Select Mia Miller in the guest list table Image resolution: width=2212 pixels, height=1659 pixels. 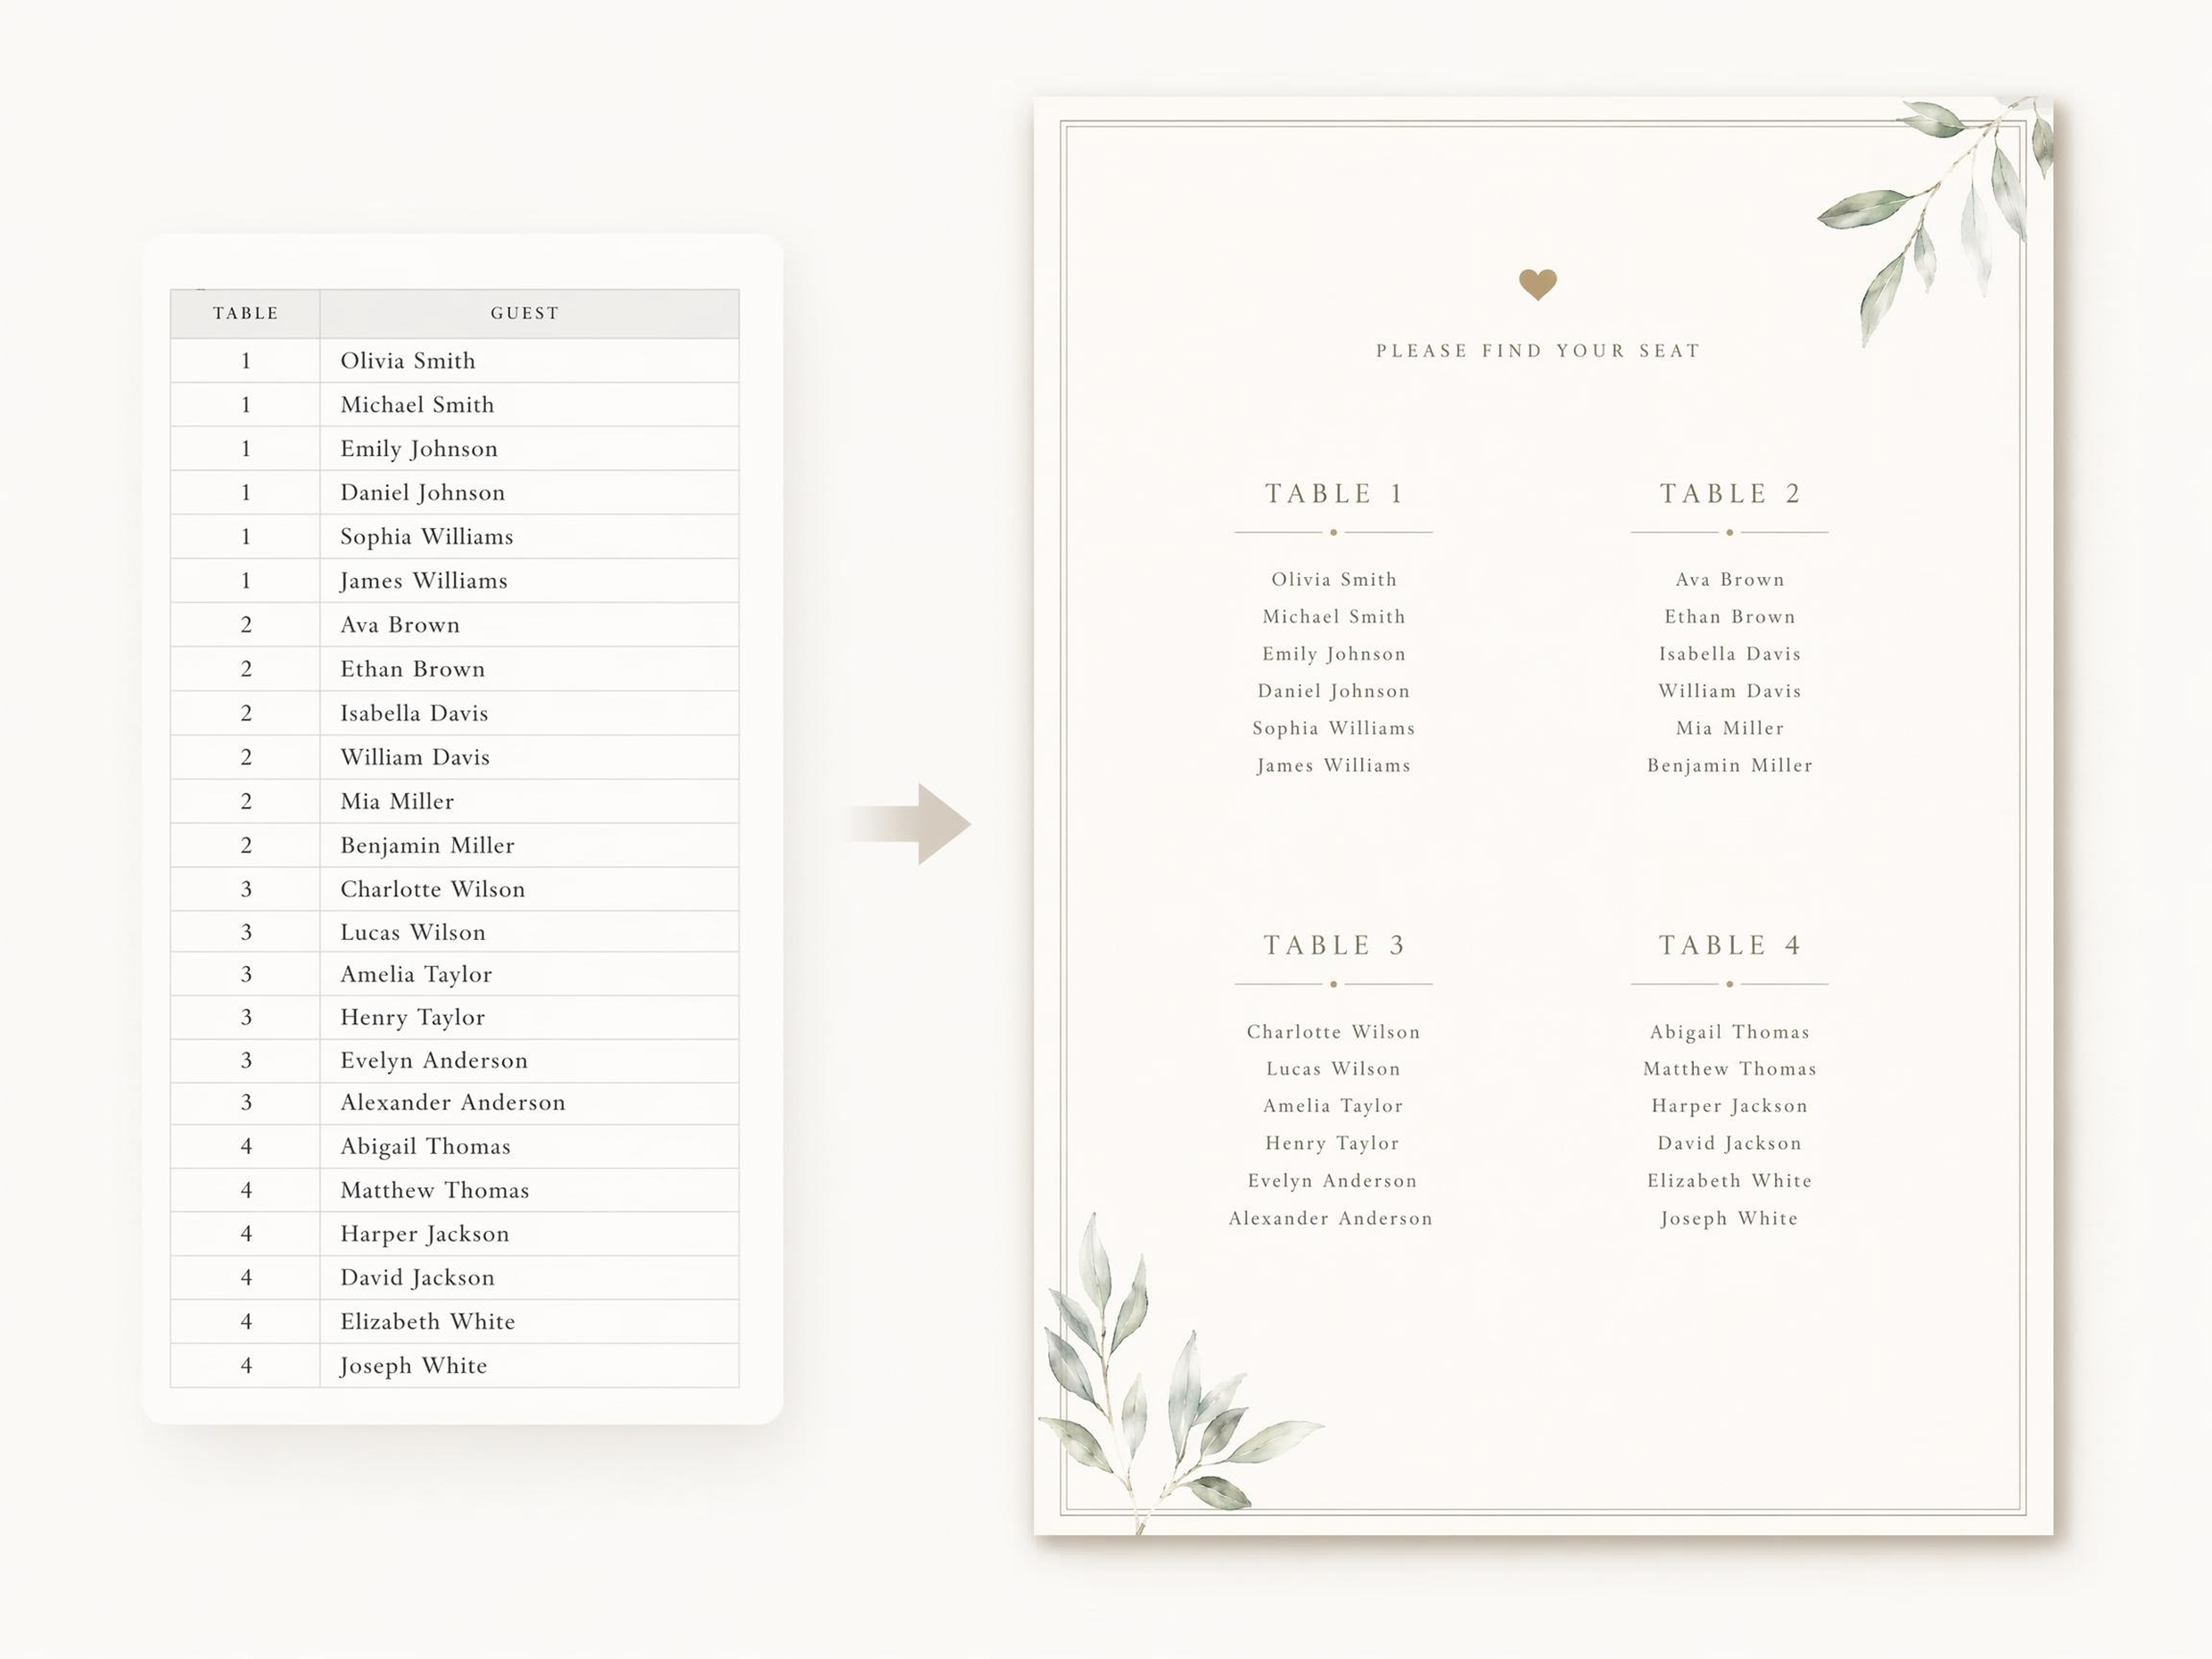pos(397,800)
